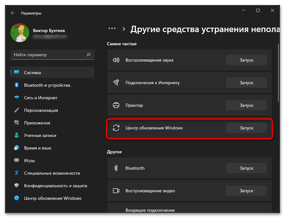Open Игры gamepad icon
The height and width of the screenshot is (218, 285).
click(17, 160)
